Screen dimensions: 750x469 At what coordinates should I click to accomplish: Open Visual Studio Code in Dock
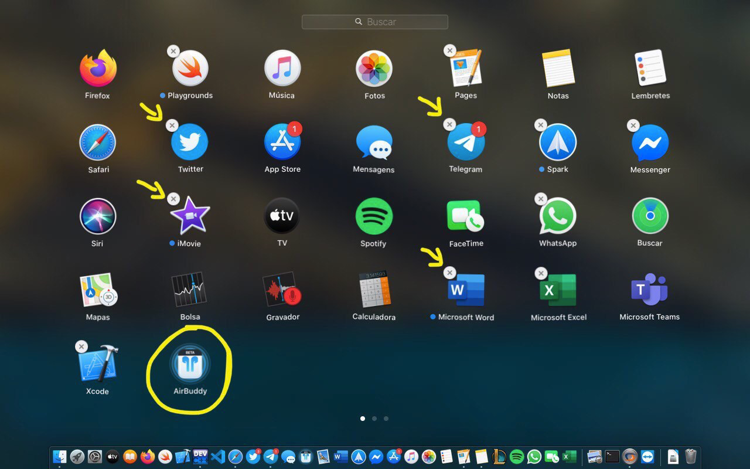coord(218,456)
